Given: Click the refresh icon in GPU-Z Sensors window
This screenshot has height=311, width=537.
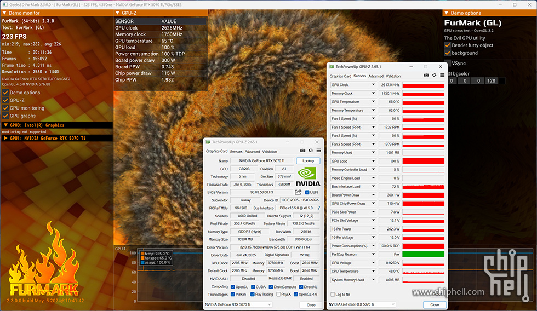Looking at the screenshot, I should 435,76.
